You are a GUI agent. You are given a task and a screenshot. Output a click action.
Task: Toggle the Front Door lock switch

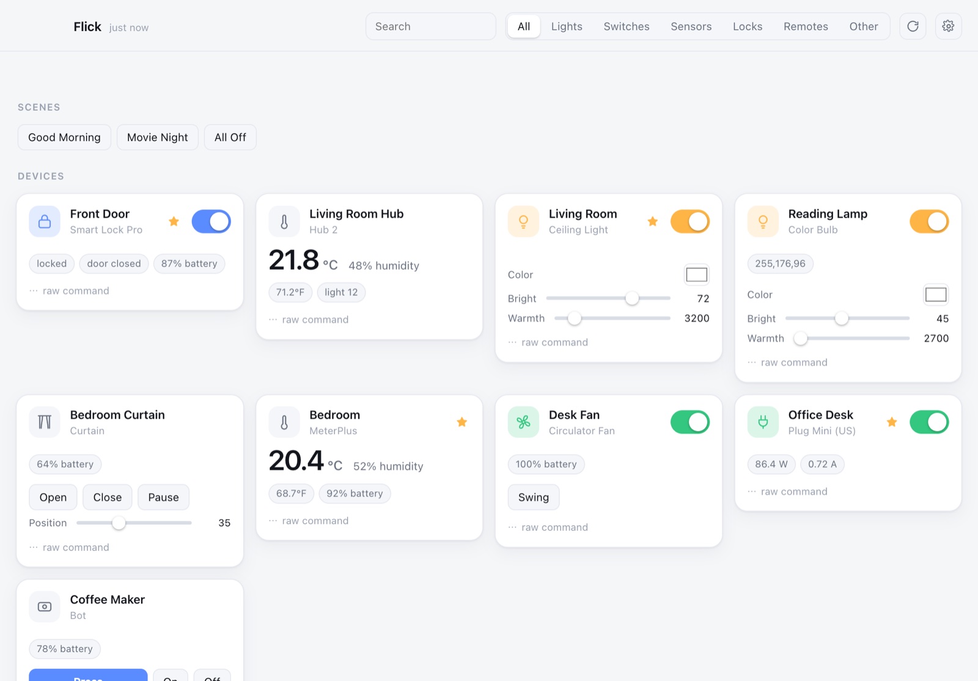211,221
